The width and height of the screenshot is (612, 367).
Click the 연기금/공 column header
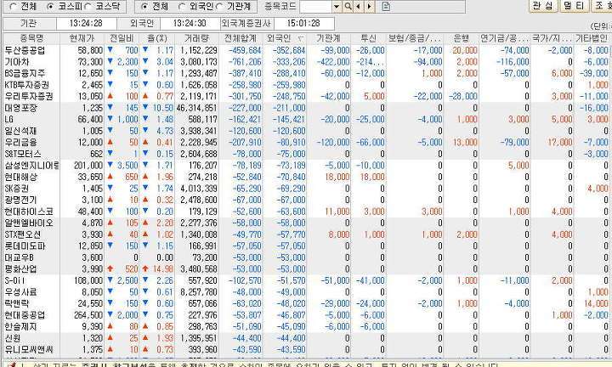pyautogui.click(x=504, y=38)
